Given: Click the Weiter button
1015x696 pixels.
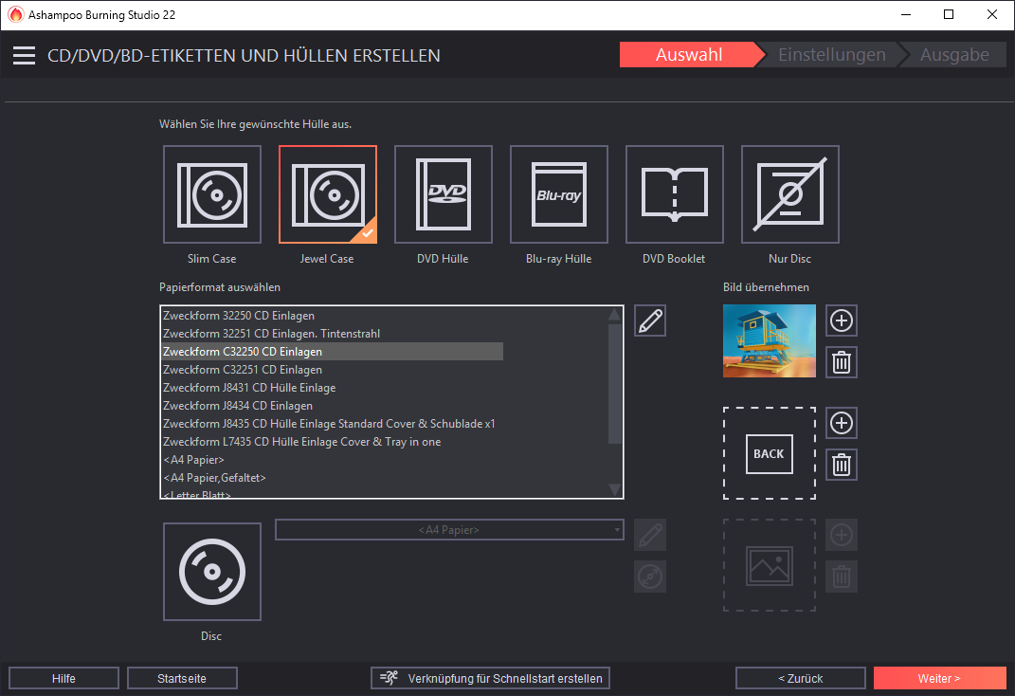Looking at the screenshot, I should pos(939,678).
